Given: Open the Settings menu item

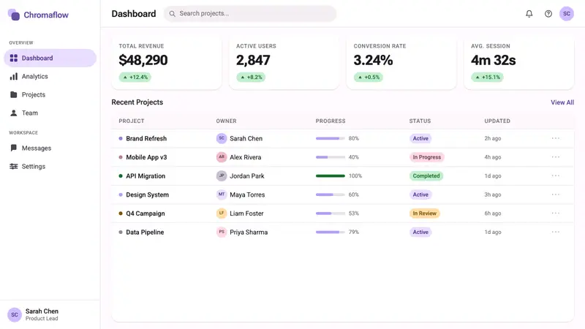Looking at the screenshot, I should pos(50,167).
